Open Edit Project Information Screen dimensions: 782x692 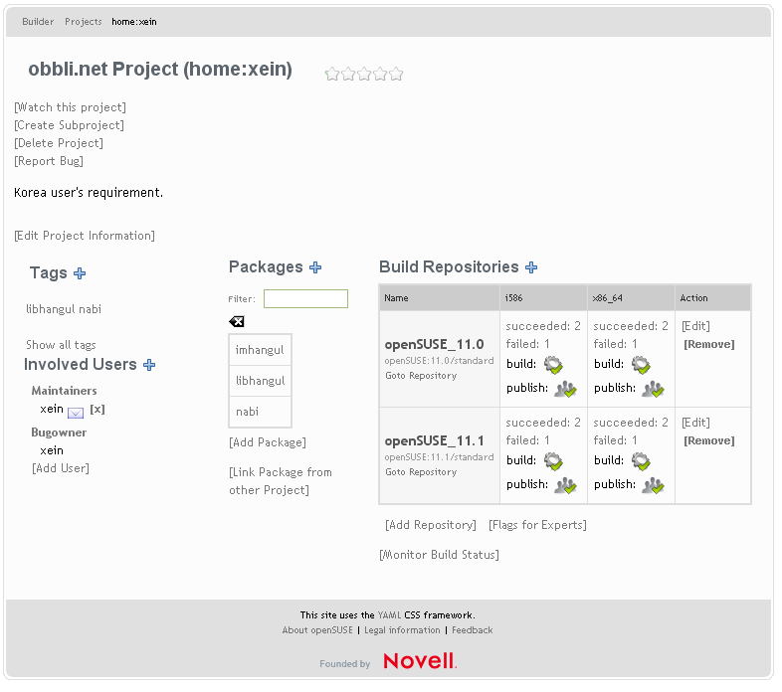pyautogui.click(x=85, y=236)
